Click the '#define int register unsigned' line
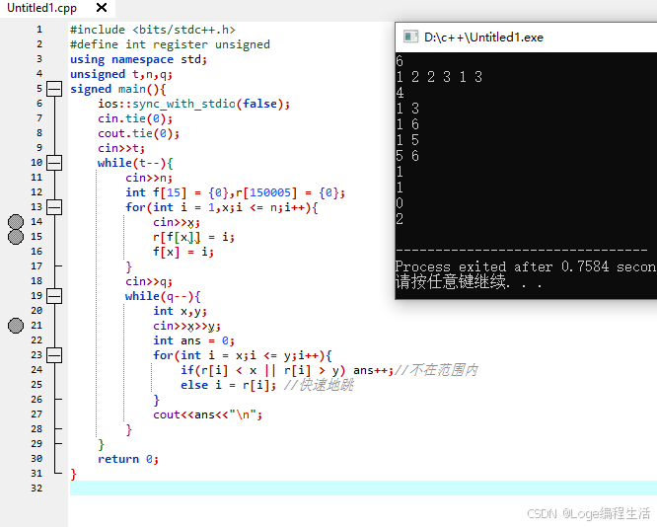 170,44
